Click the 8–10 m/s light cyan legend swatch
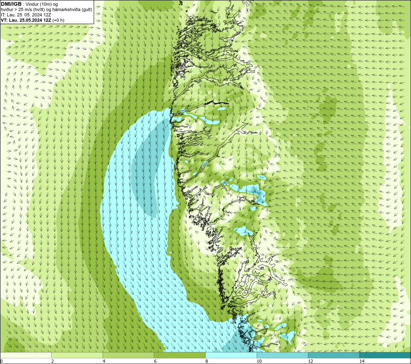The height and width of the screenshot is (364, 411). 231,355
